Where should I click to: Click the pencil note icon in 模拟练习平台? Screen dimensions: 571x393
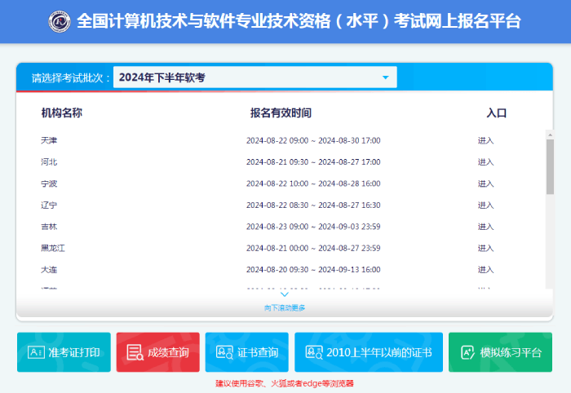[x=467, y=352]
